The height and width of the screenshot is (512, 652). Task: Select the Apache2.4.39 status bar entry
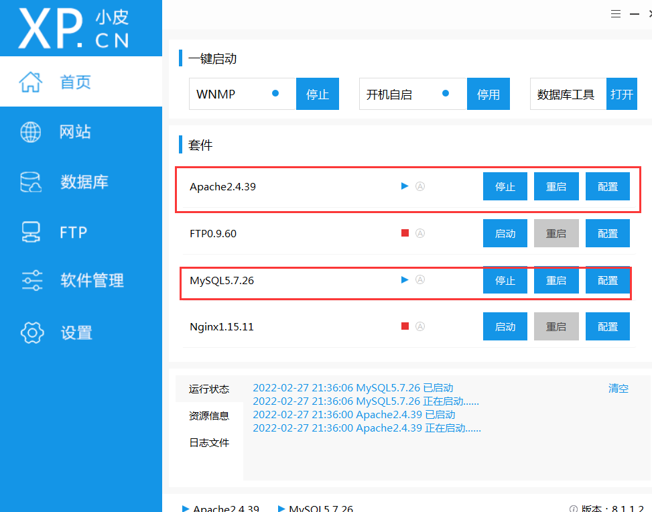tap(221, 507)
